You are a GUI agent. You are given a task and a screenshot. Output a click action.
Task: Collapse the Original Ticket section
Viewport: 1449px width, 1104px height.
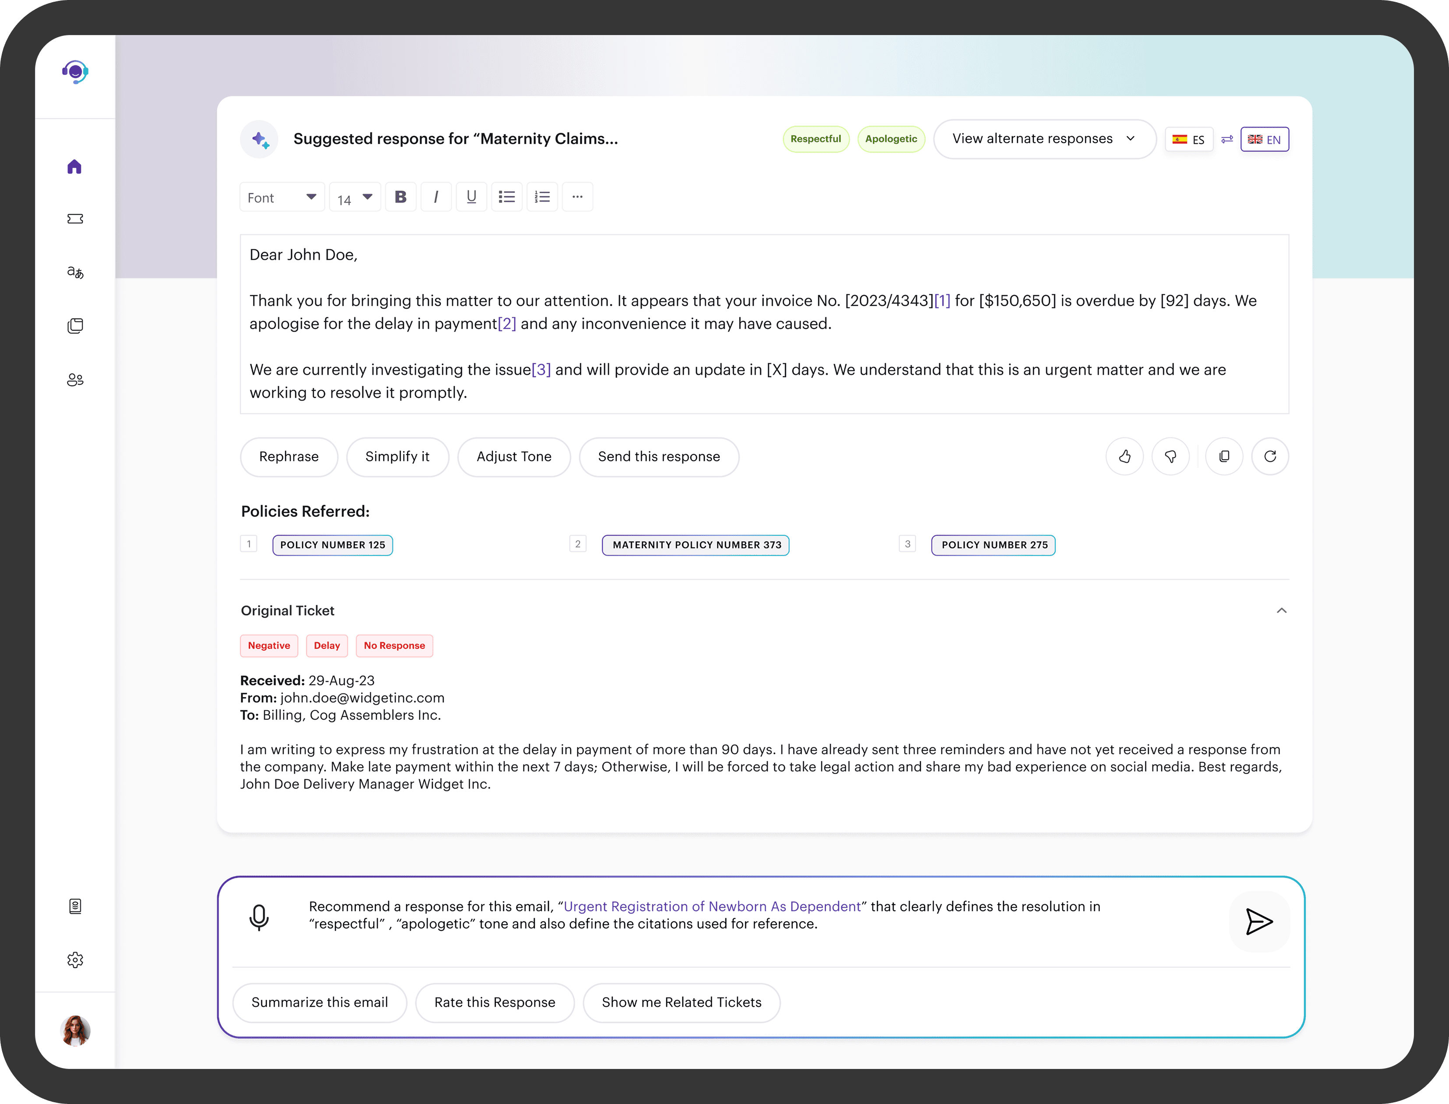1281,611
